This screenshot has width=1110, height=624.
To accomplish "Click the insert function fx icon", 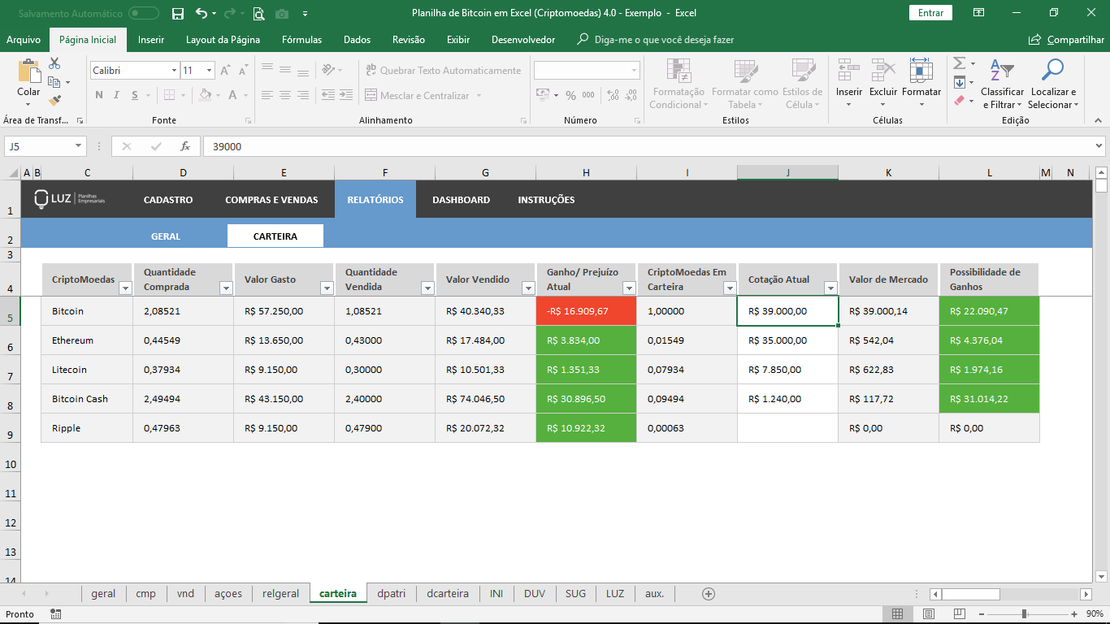I will point(185,146).
